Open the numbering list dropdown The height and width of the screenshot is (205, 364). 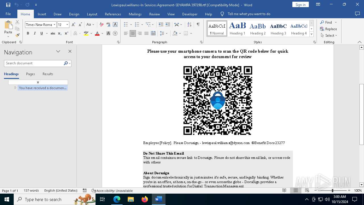pyautogui.click(x=142, y=24)
